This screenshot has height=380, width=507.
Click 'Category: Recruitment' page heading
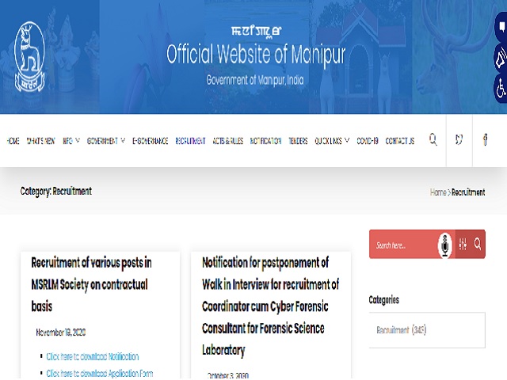tap(56, 192)
